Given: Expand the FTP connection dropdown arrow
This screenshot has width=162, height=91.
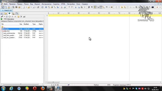Looking at the screenshot, I should (x=4, y=16).
